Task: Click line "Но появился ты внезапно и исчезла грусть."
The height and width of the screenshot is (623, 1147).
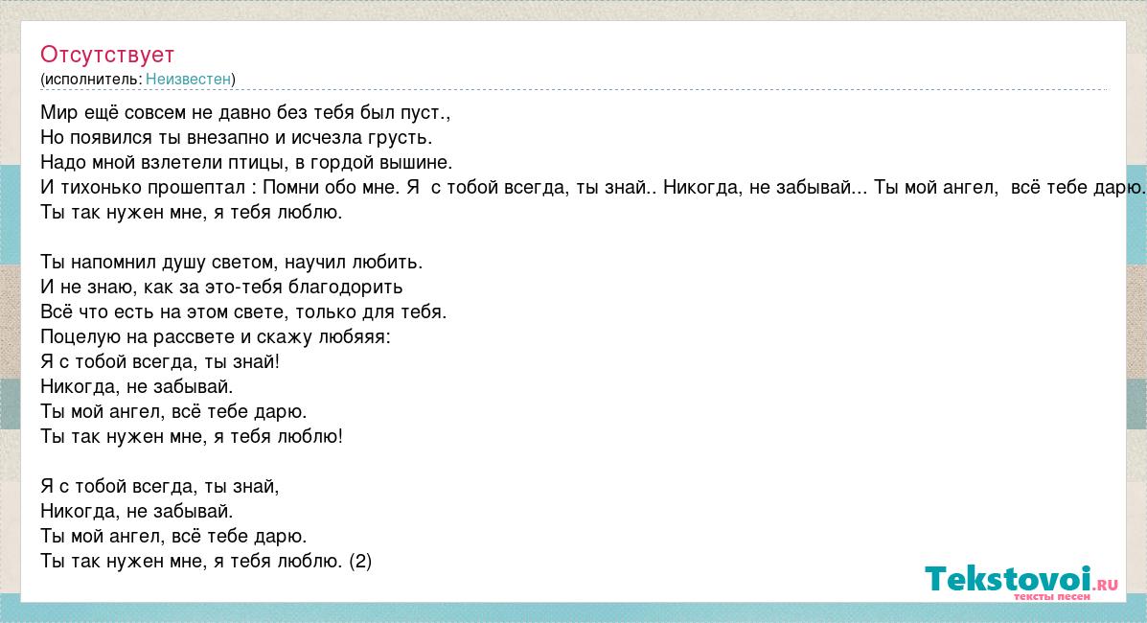Action: point(237,138)
